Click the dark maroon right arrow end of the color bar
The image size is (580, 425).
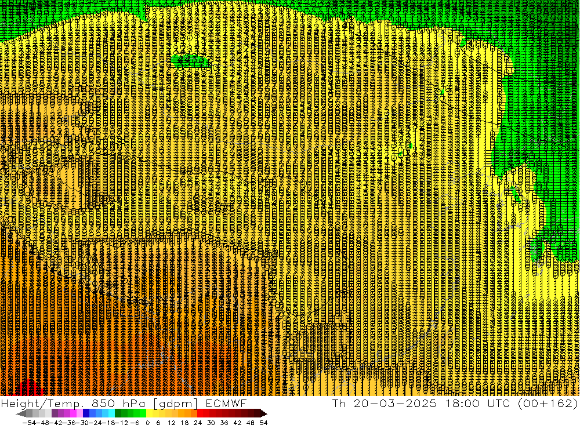pyautogui.click(x=264, y=413)
